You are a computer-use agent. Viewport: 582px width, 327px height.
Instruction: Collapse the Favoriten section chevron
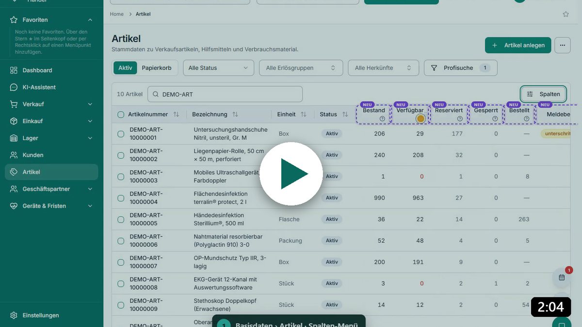[90, 20]
